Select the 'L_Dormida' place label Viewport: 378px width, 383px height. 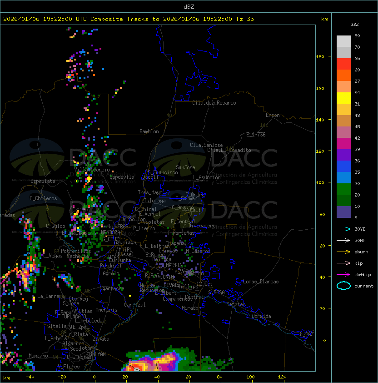click(259, 316)
